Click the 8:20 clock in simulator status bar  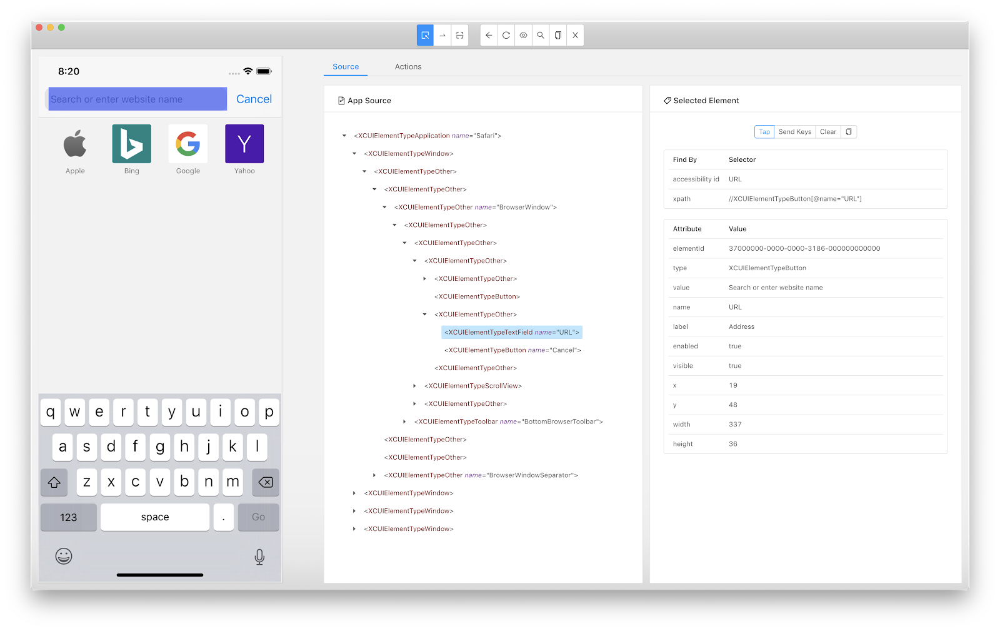tap(69, 71)
